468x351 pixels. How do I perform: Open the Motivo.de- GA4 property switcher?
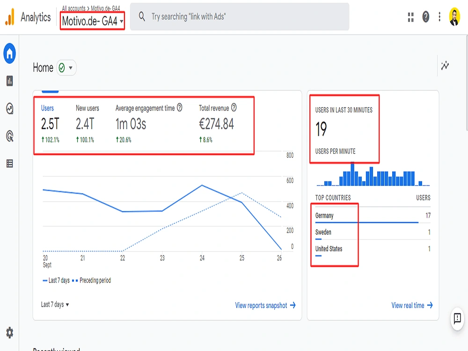(x=92, y=21)
